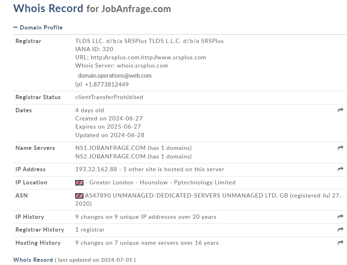This screenshot has height=265, width=347.
Task: Click the IP History row label
Action: coord(29,217)
